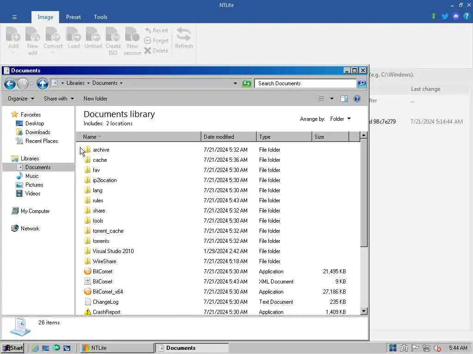Screen dimensions: 473x354
Task: Click the Load icon in NTLite ribbon
Action: [x=73, y=38]
